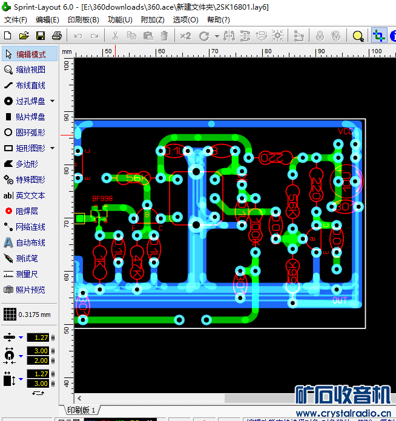Click the grip beside track width value
The width and height of the screenshot is (396, 421).
pos(53,338)
